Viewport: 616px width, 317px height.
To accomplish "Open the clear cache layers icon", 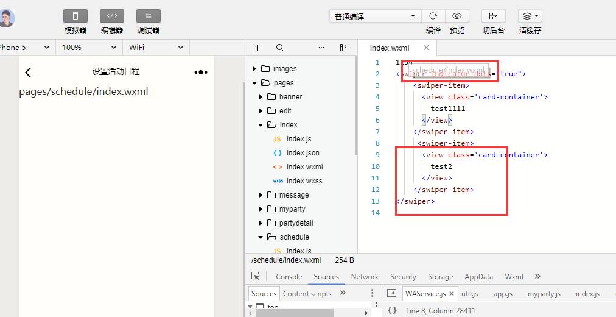I will (530, 16).
